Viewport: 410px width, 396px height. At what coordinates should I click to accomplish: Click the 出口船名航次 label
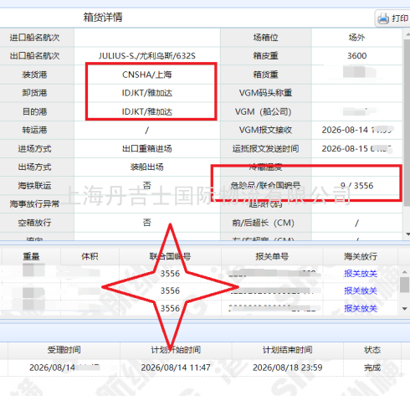coord(34,56)
